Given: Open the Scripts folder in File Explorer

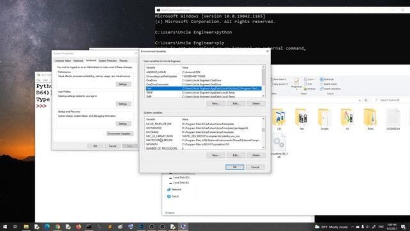Looking at the screenshot, I should [x=325, y=119].
